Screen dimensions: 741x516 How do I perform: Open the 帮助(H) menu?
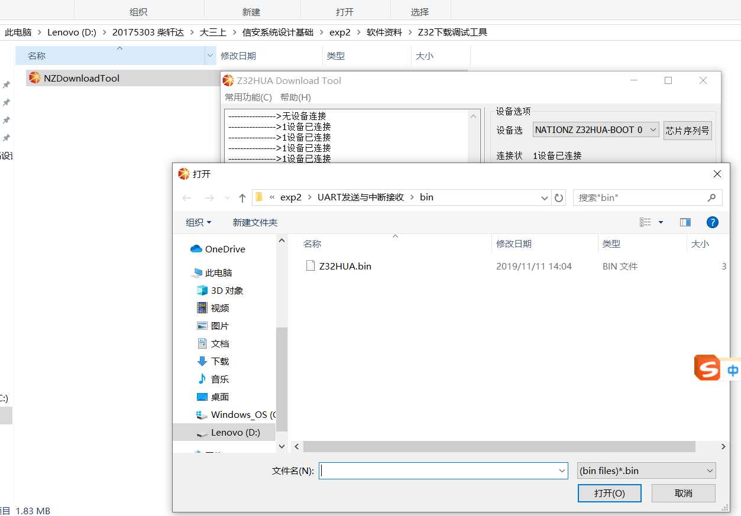tap(296, 97)
